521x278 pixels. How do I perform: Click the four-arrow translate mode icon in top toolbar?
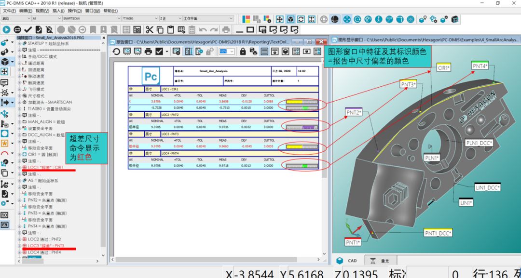pyautogui.click(x=279, y=19)
